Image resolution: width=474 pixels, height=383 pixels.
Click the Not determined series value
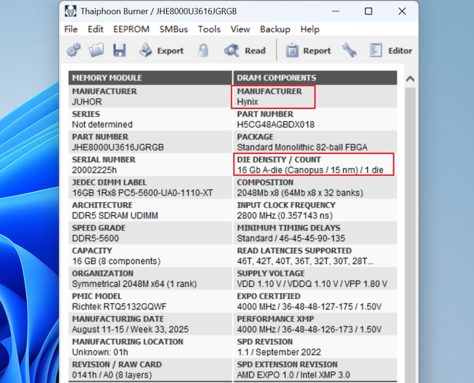click(102, 124)
